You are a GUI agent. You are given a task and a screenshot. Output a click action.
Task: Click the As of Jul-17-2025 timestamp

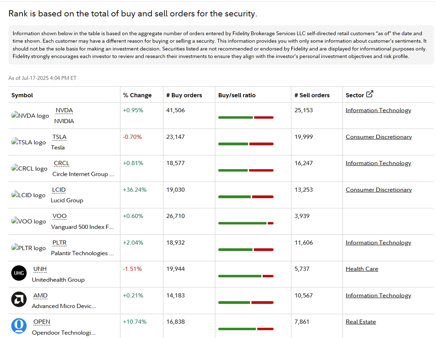[x=43, y=78]
